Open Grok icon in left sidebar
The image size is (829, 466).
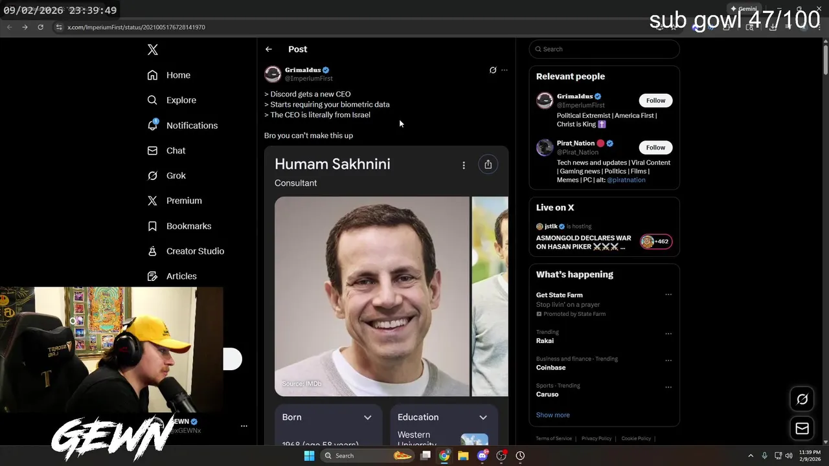point(152,175)
